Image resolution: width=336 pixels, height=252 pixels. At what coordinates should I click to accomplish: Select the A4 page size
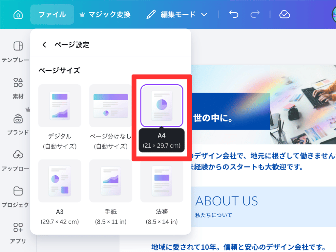[x=161, y=105]
